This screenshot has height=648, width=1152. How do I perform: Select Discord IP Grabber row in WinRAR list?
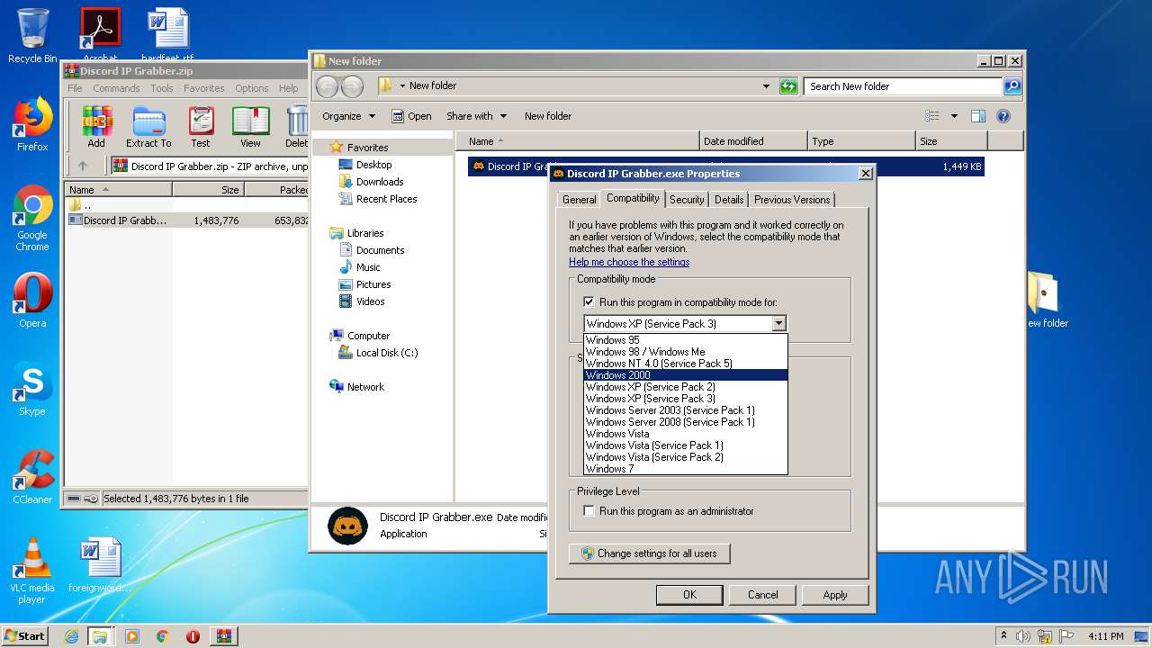click(x=187, y=220)
